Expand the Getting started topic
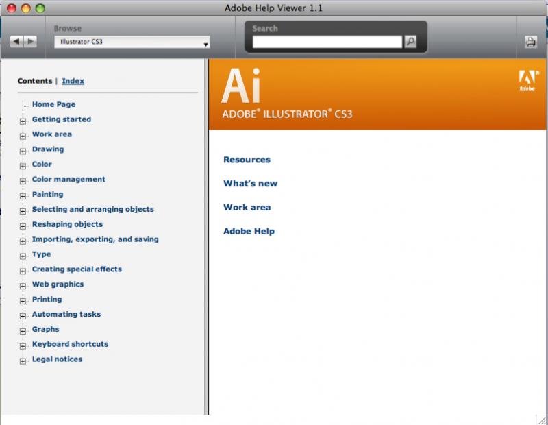This screenshot has width=548, height=425. (x=23, y=121)
